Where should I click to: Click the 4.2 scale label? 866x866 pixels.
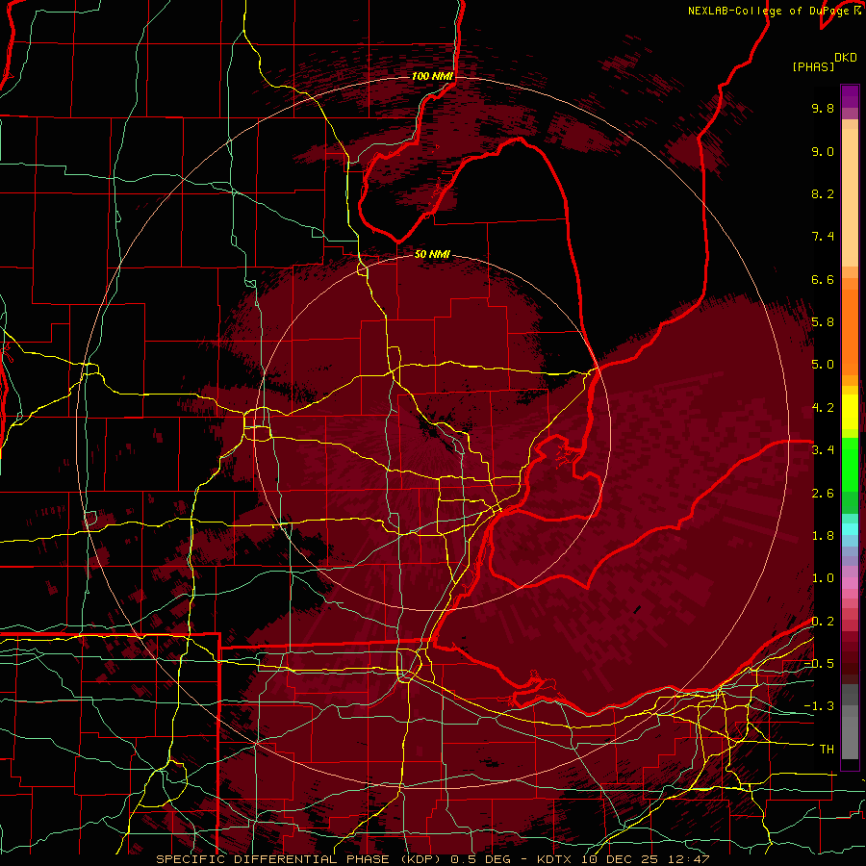coord(823,408)
